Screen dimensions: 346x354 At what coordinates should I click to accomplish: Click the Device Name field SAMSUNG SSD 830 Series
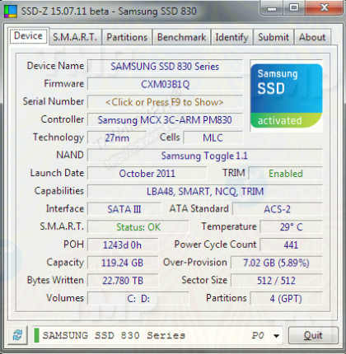coord(165,67)
